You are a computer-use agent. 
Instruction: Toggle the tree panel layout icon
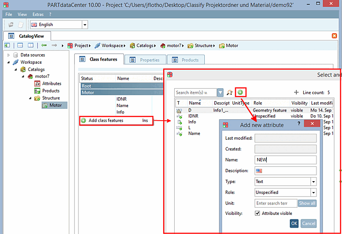7,45
